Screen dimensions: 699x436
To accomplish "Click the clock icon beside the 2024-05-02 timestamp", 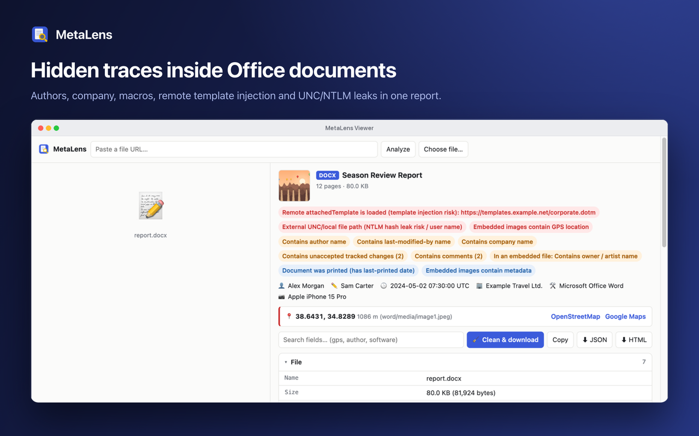I will coord(383,286).
